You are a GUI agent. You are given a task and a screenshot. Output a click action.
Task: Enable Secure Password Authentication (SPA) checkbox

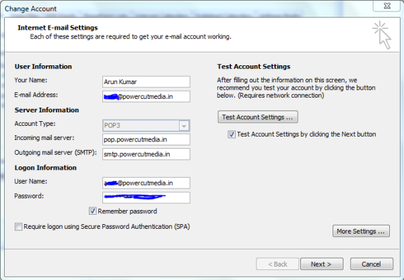click(x=18, y=227)
